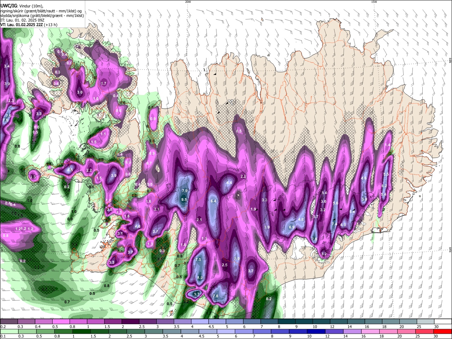
Task: Click upper legend swatch between 0.2 and 0.3
Action: pyautogui.click(x=9, y=322)
